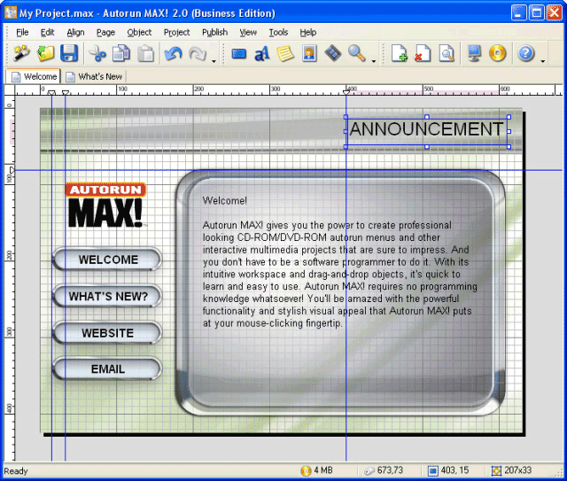The image size is (567, 481).
Task: Open the Project Wizard wand icon
Action: point(21,53)
